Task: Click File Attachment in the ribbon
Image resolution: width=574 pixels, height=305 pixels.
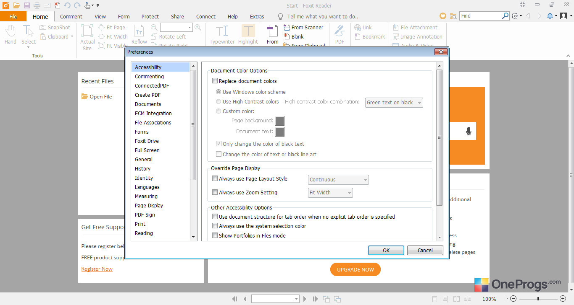Action: pos(415,27)
